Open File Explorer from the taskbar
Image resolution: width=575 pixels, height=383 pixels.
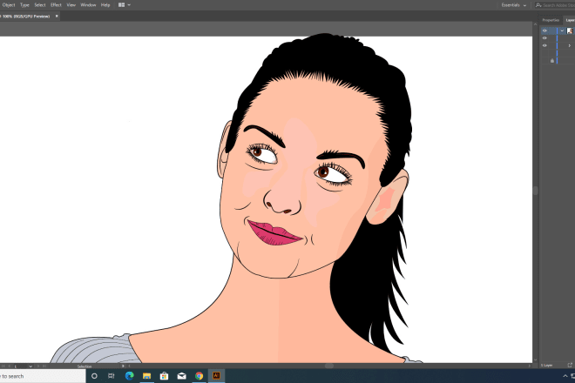146,376
